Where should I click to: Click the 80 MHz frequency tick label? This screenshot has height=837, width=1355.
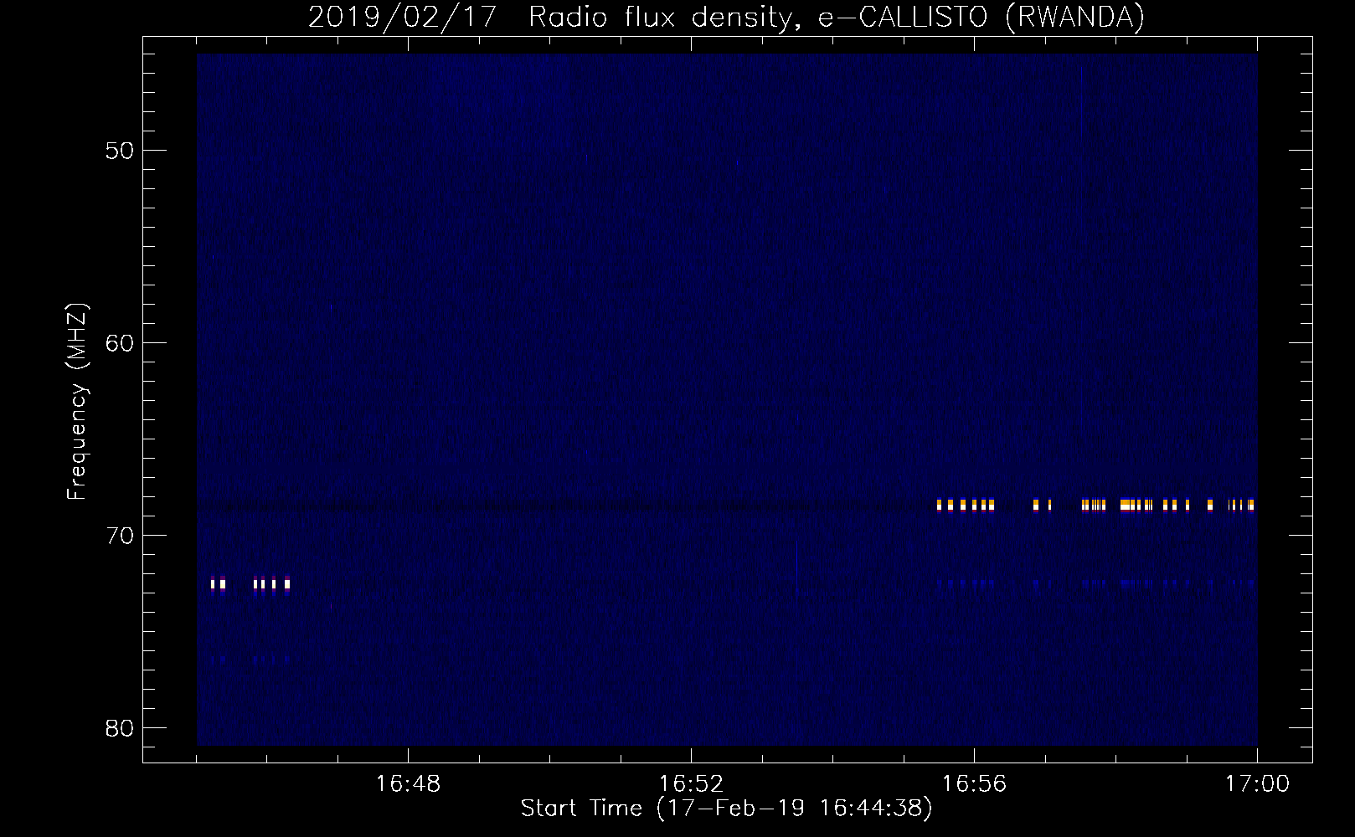point(120,728)
